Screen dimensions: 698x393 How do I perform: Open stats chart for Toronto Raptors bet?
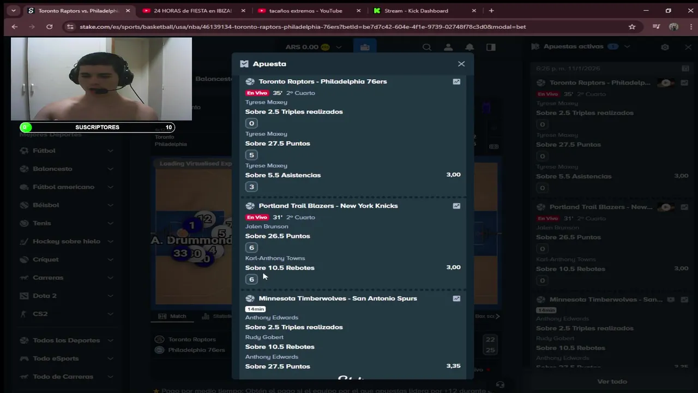tap(456, 81)
